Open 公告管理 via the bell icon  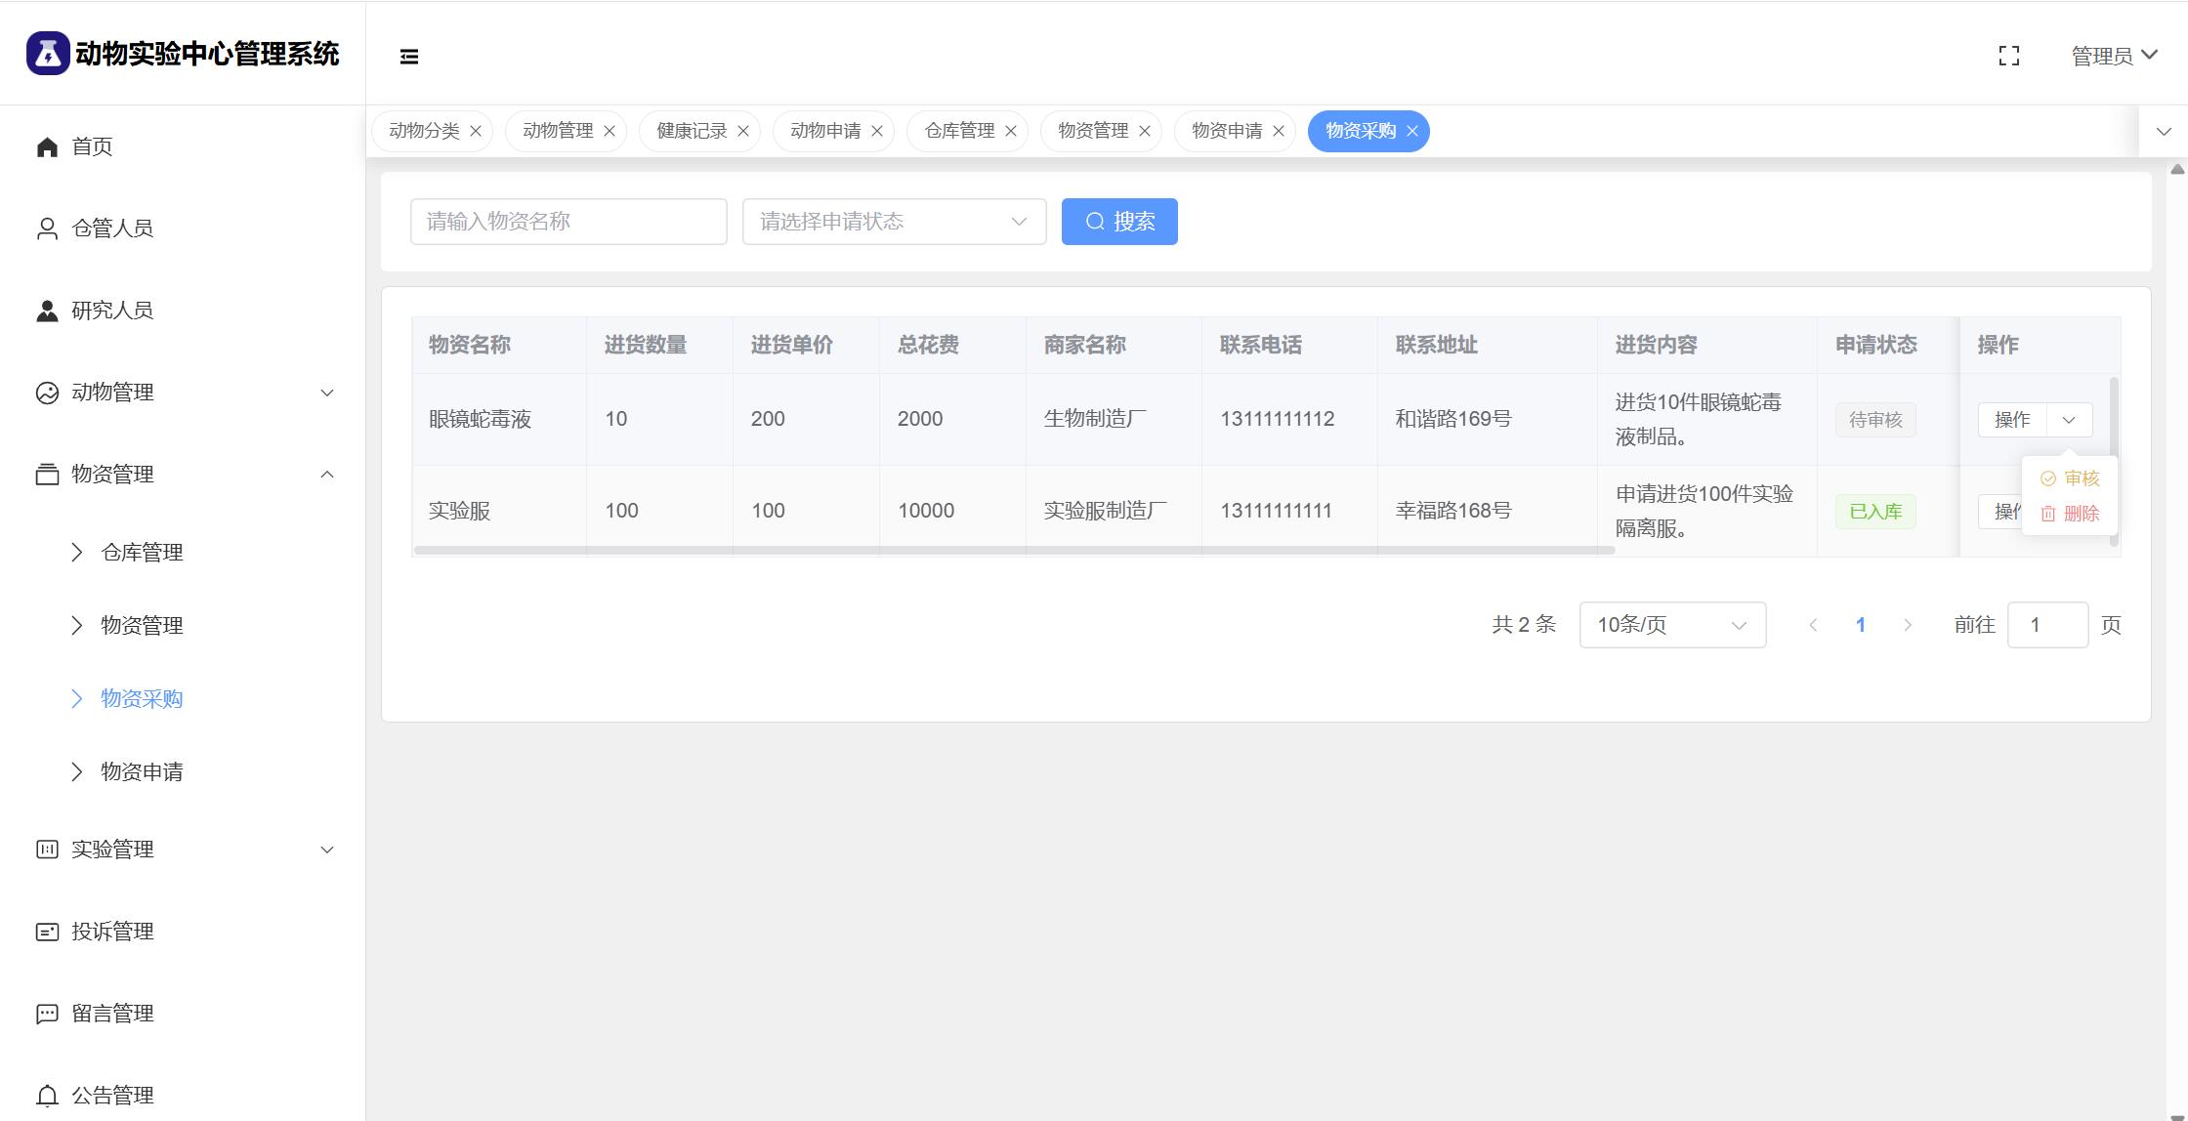tap(47, 1095)
